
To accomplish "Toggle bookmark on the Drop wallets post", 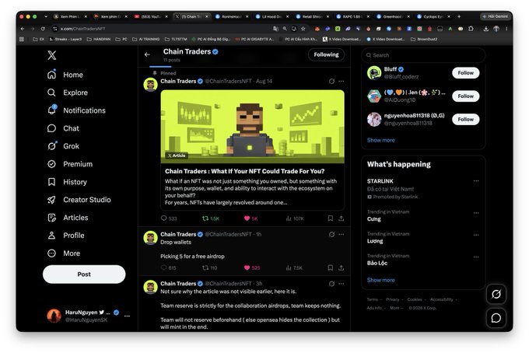I will tap(331, 267).
